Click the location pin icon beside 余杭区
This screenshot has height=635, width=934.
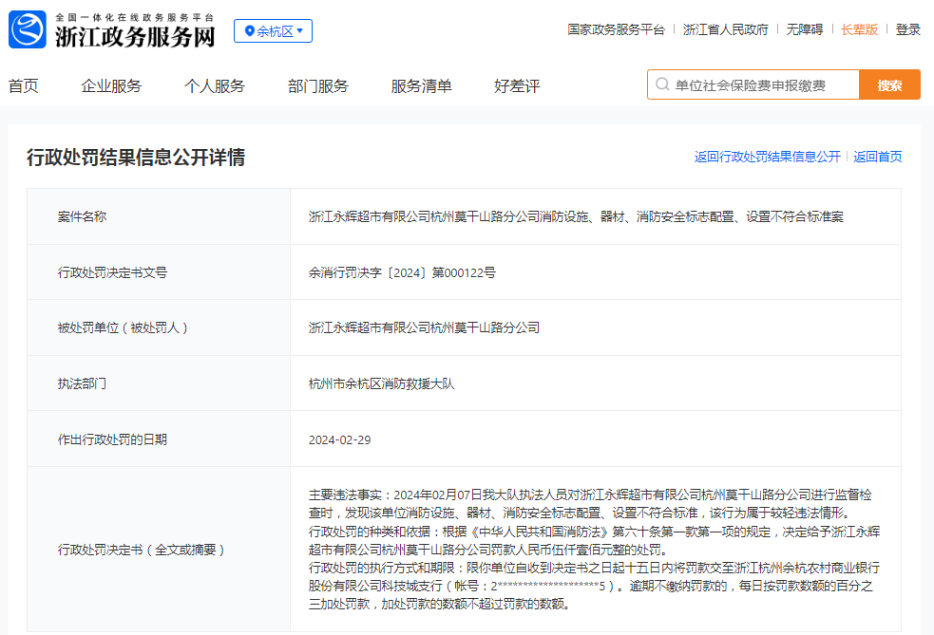click(x=250, y=31)
